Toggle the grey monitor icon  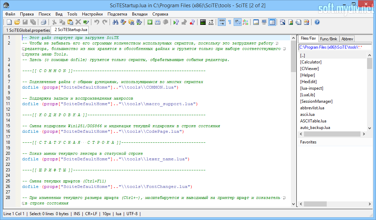[x=264, y=22]
